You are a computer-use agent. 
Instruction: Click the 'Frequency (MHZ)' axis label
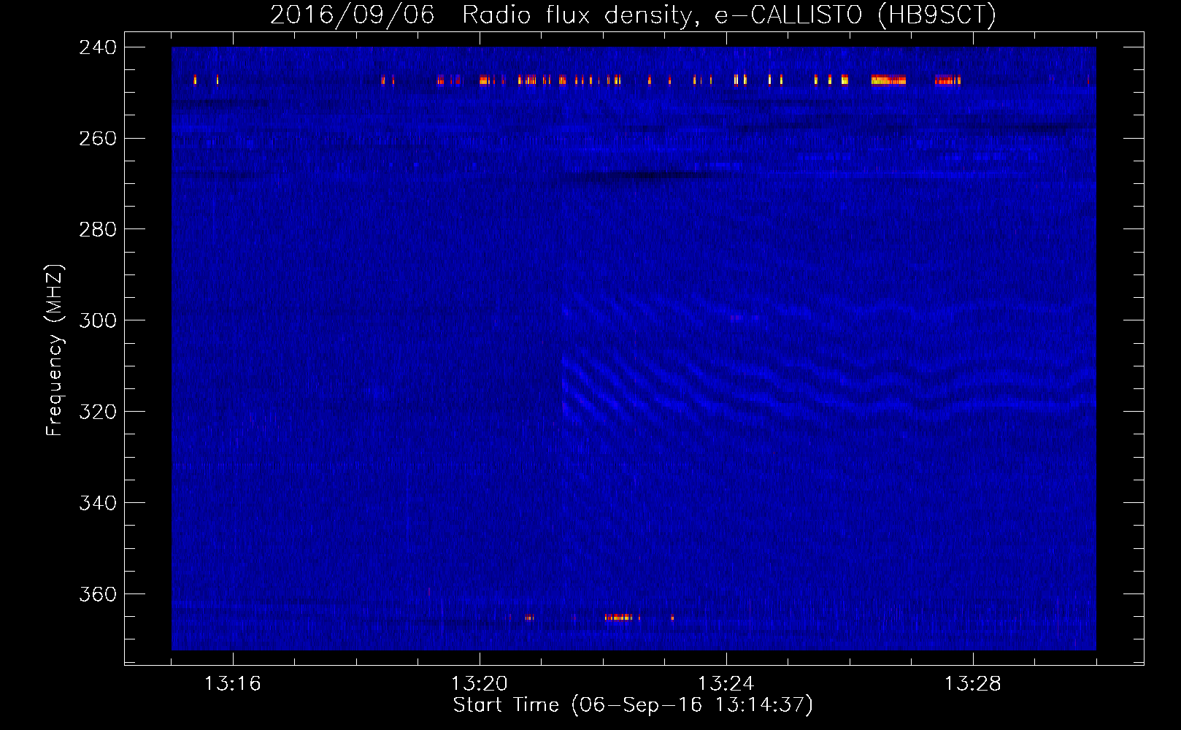point(55,350)
